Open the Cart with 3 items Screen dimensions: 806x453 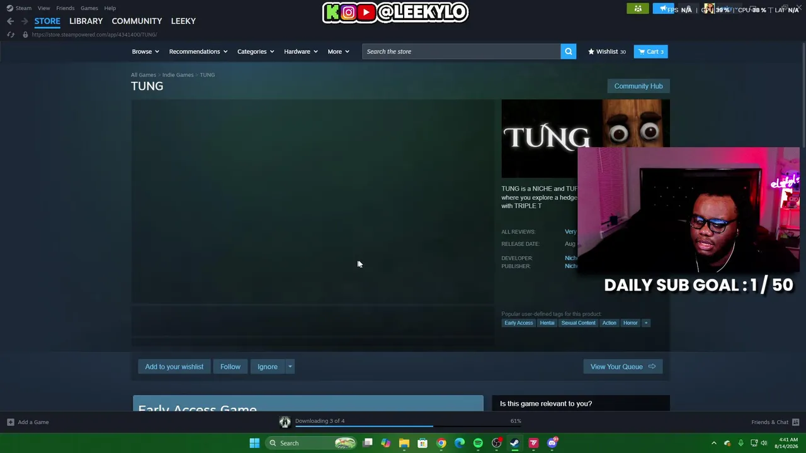650,52
